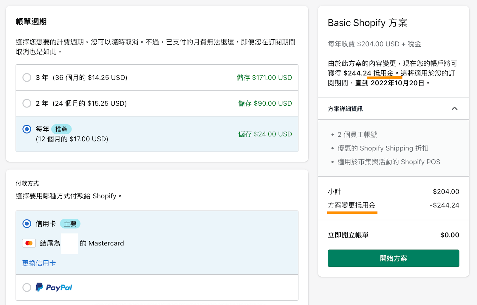
Task: Open the 更換信用卡 link
Action: [39, 263]
